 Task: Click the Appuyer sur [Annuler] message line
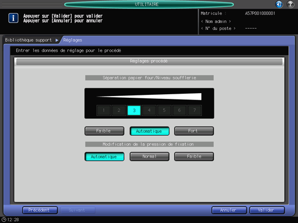63,21
